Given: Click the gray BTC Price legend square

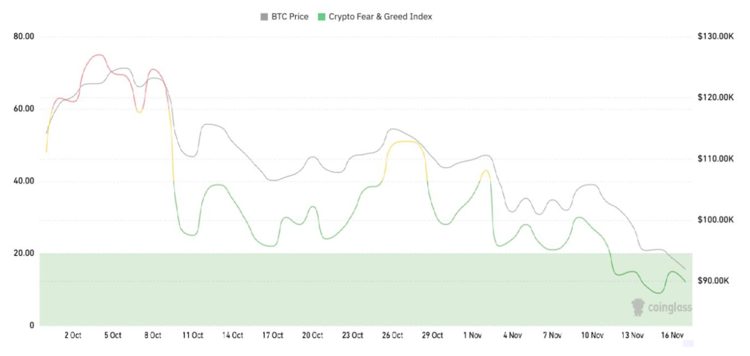Looking at the screenshot, I should pyautogui.click(x=264, y=17).
